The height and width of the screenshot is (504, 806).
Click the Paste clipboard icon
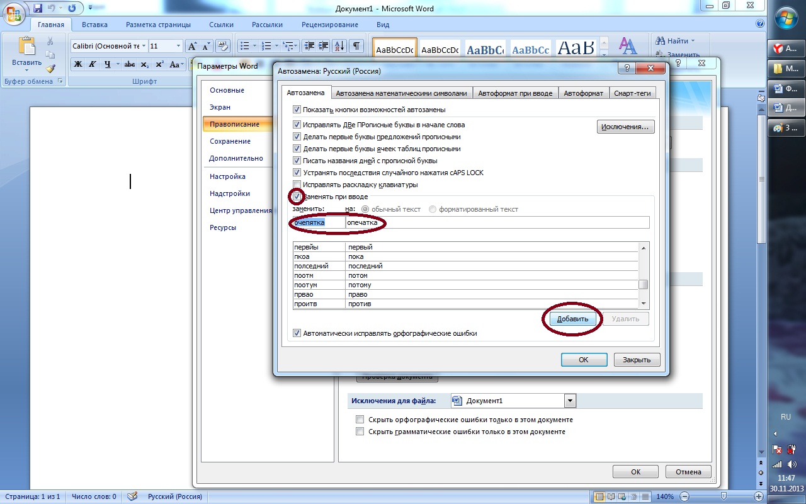coord(26,48)
